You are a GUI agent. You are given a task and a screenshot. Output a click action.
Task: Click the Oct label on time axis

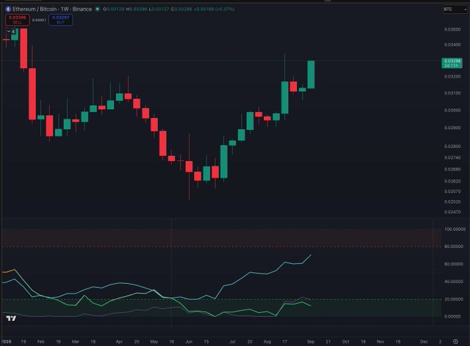(x=346, y=341)
